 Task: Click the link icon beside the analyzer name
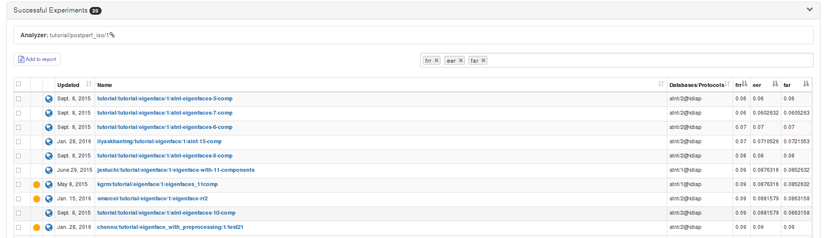point(112,35)
